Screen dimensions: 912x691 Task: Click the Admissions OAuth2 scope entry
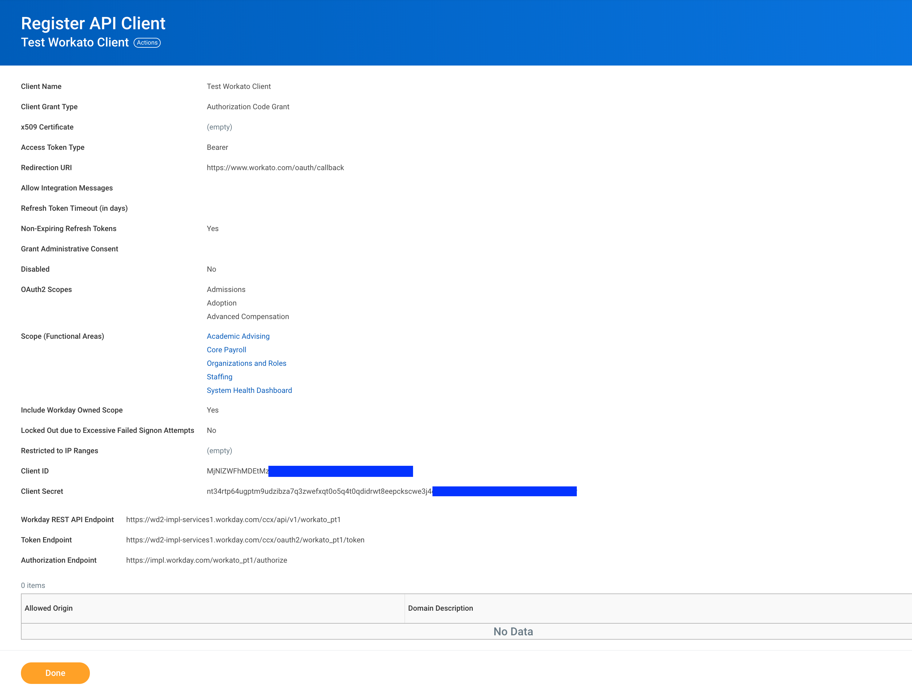coord(226,290)
